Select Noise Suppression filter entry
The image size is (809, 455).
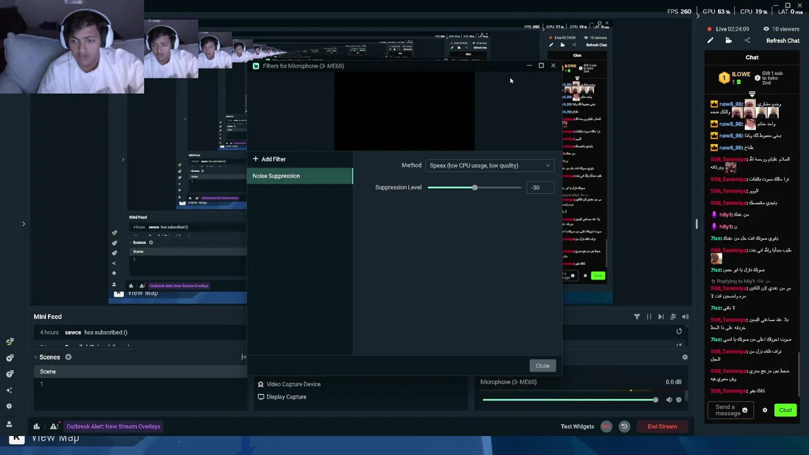(x=300, y=176)
